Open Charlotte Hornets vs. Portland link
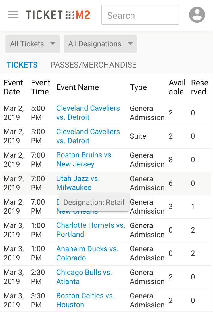 click(x=91, y=230)
